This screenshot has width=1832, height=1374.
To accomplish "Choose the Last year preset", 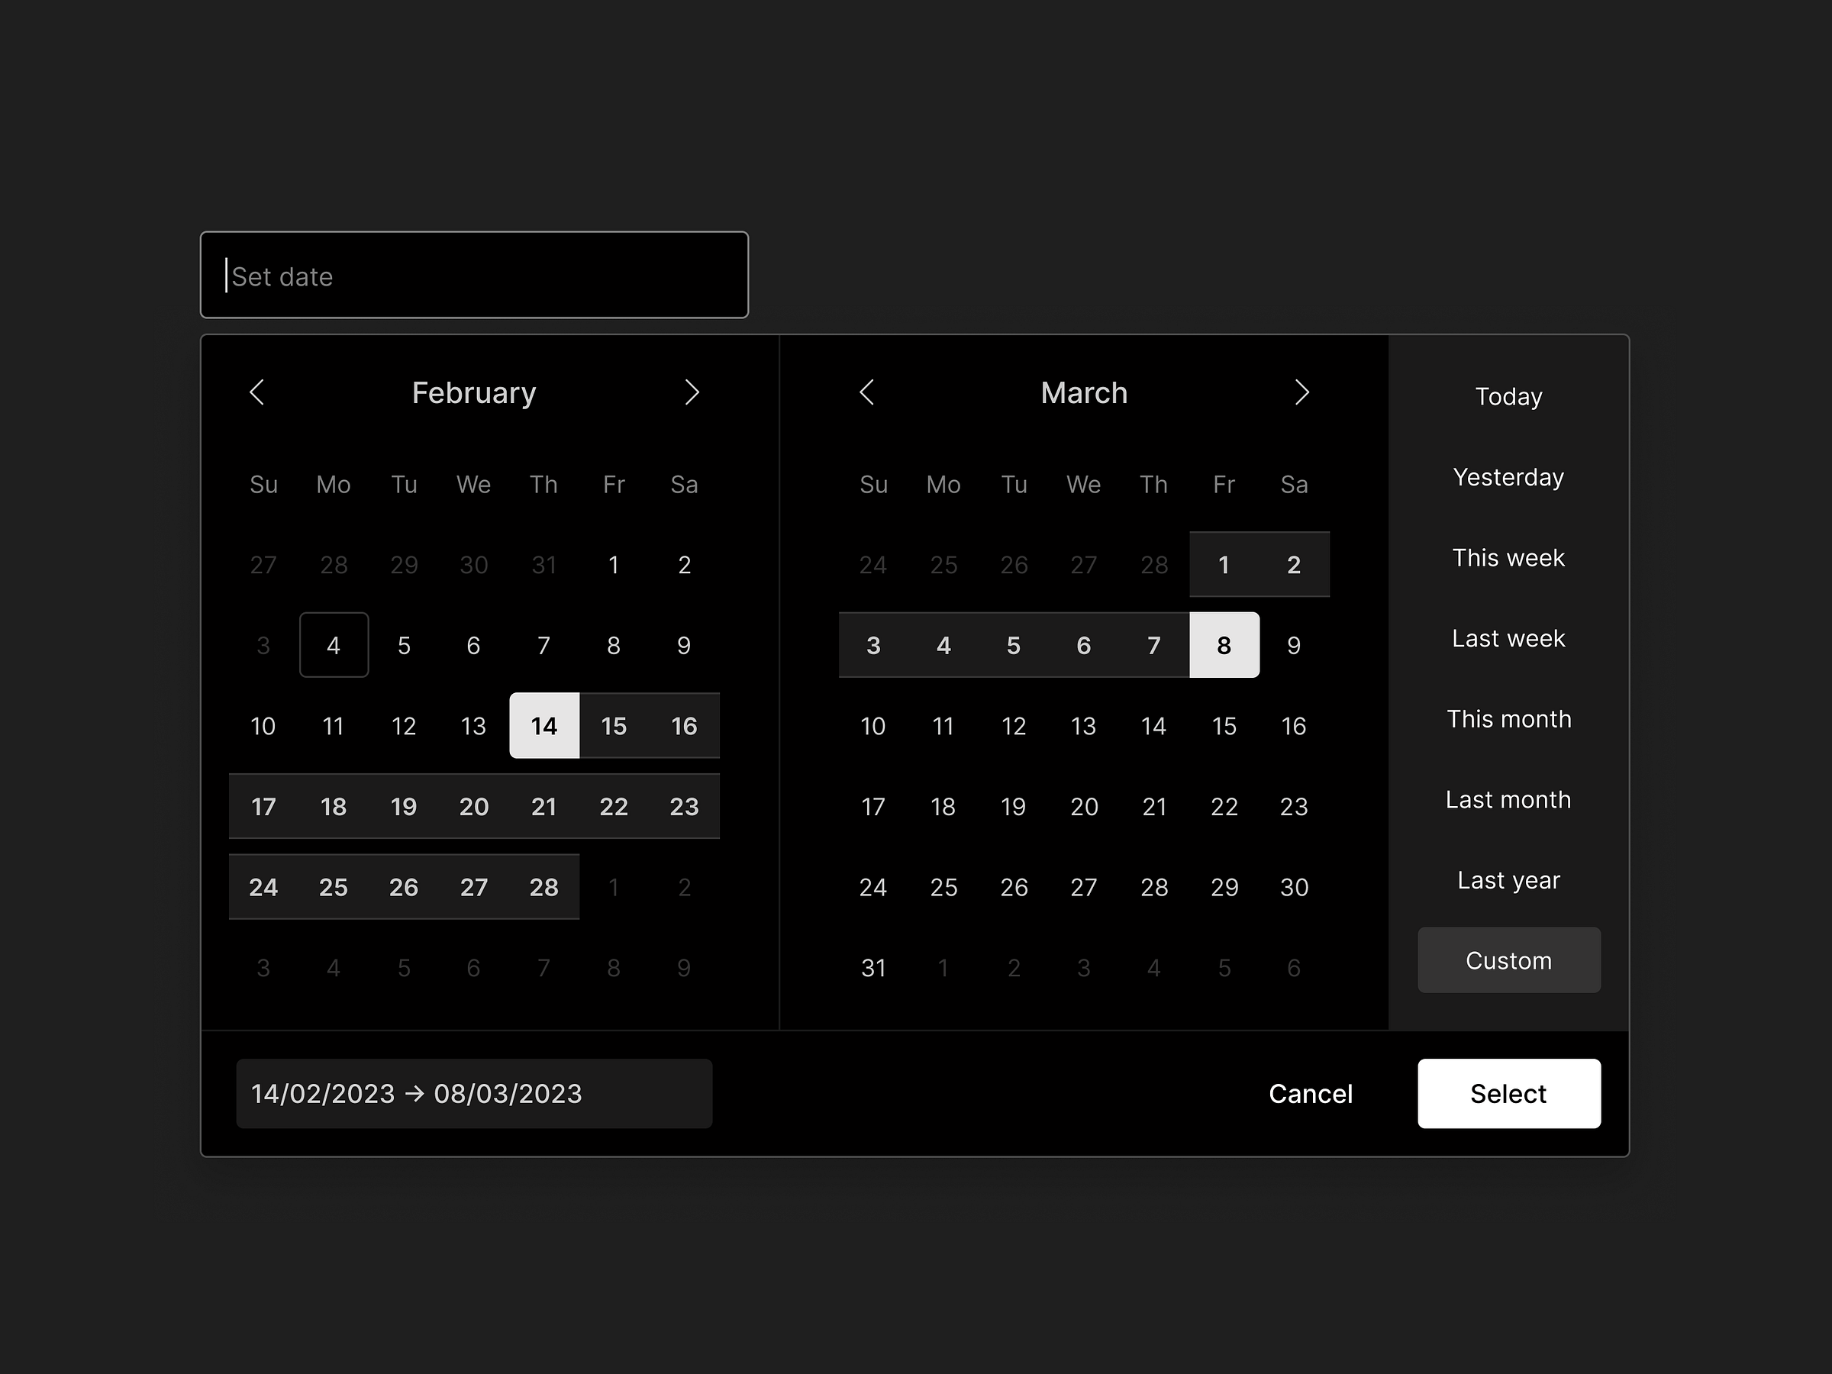I will click(x=1509, y=880).
